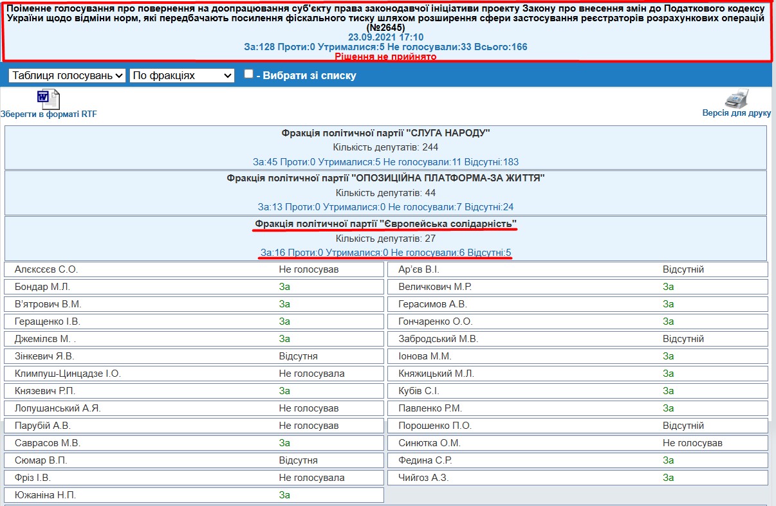Click the Word RTF document icon
Screen dimensions: 776x506
coord(48,99)
